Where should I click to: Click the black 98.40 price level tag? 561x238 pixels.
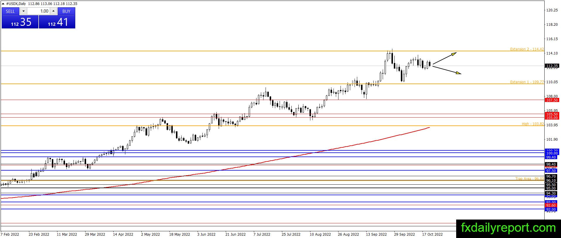click(552, 164)
